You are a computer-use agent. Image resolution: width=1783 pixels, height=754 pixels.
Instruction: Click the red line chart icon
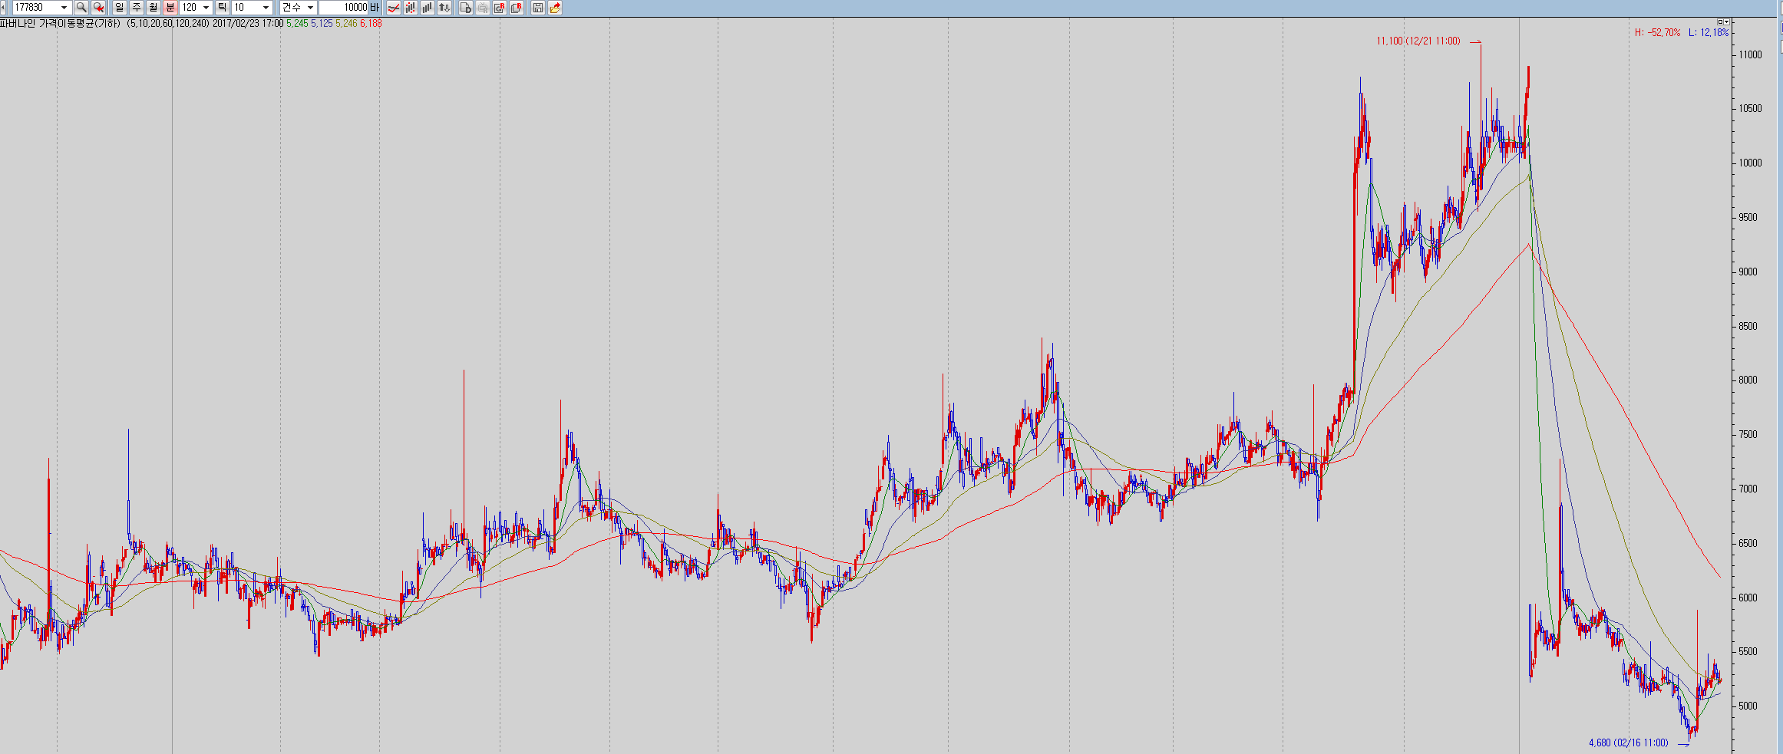coord(394,8)
